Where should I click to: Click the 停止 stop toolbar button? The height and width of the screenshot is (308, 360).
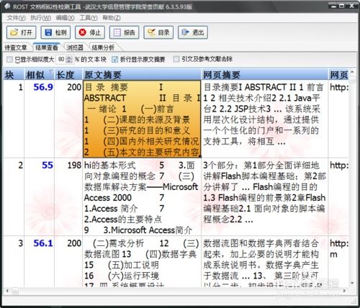click(x=90, y=32)
